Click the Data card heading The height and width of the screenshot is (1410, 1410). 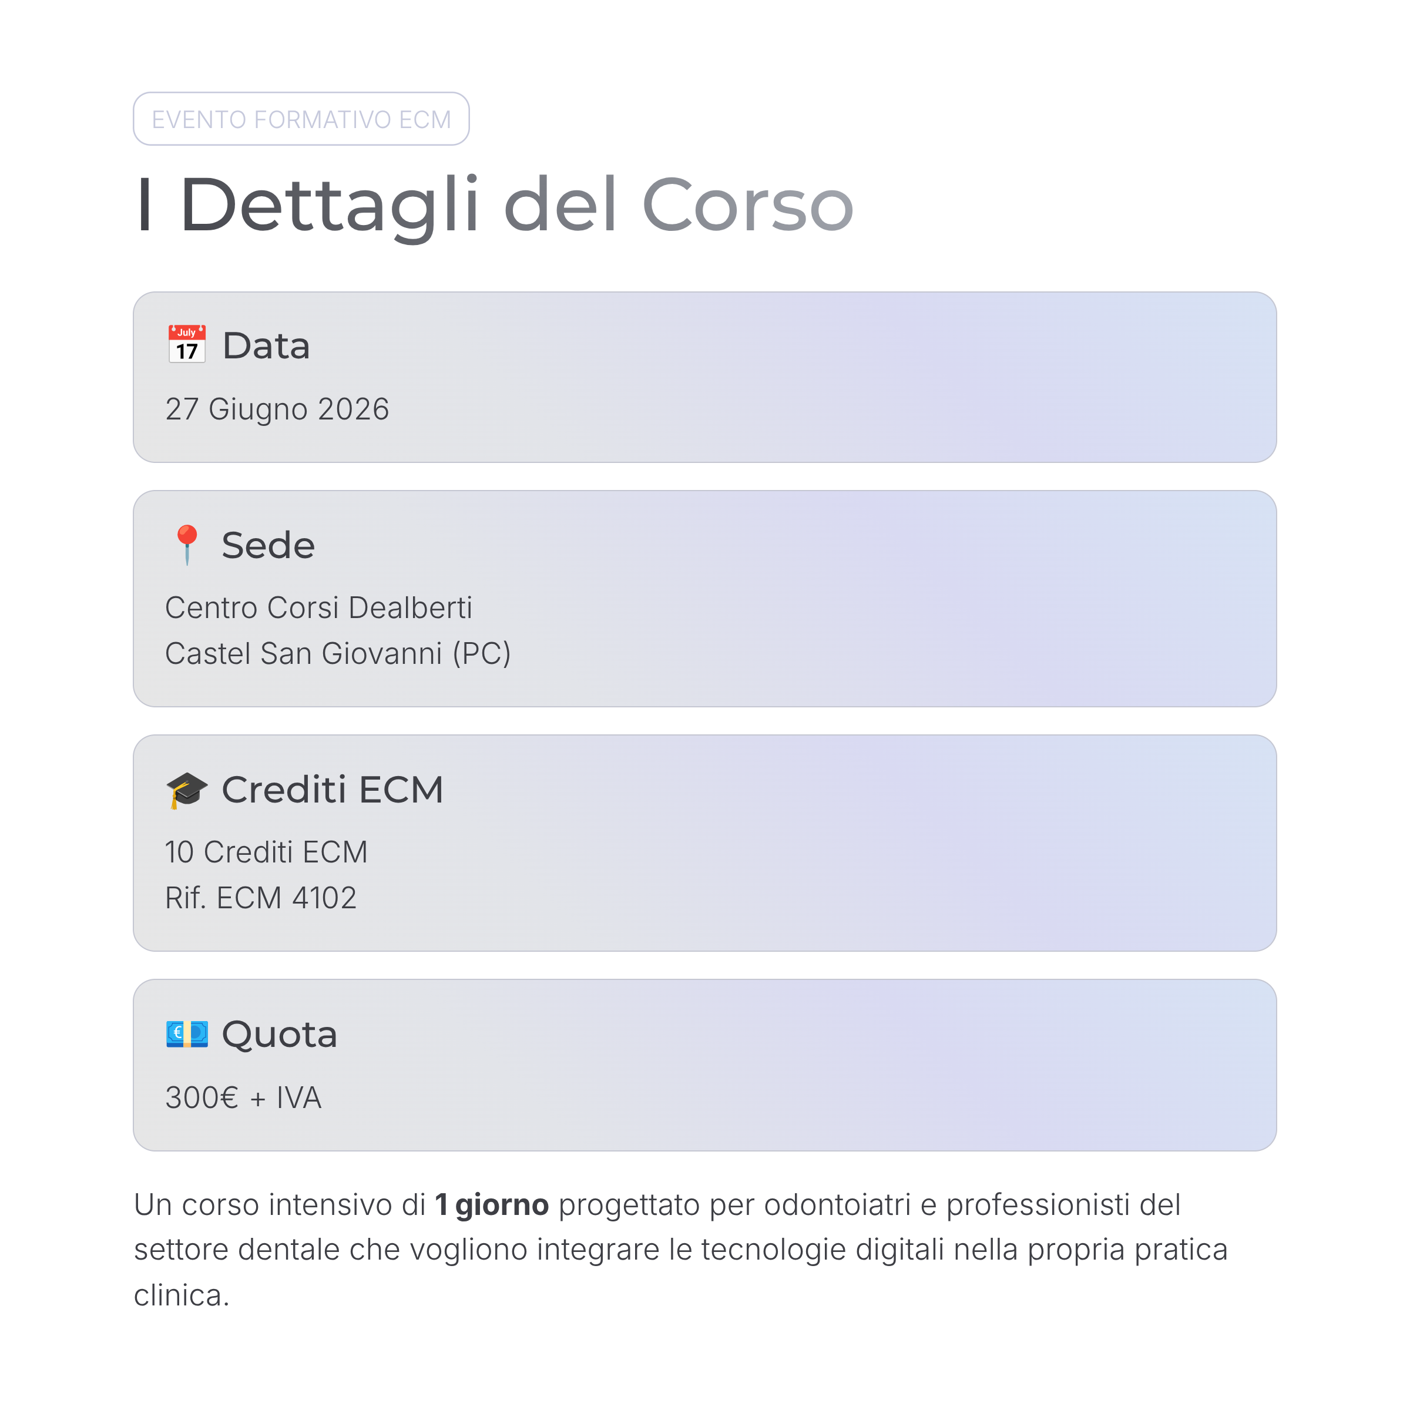coord(266,346)
